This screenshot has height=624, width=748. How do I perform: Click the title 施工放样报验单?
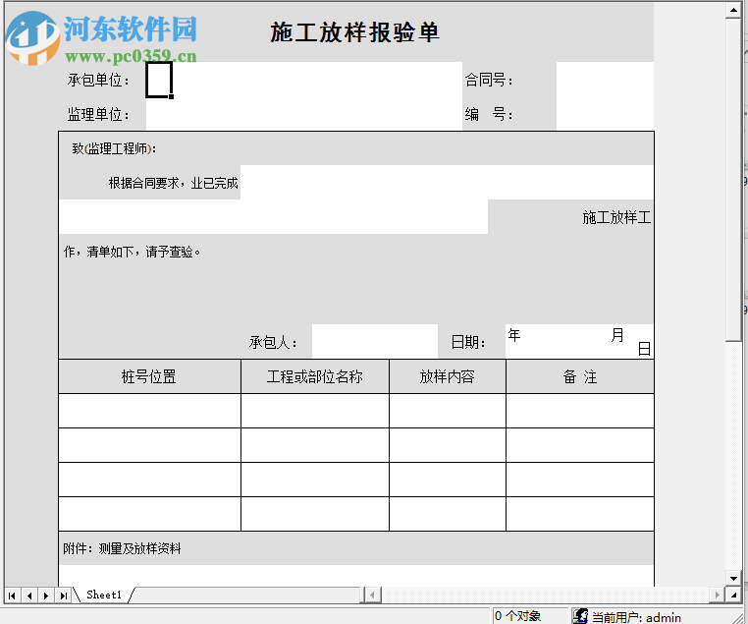355,32
